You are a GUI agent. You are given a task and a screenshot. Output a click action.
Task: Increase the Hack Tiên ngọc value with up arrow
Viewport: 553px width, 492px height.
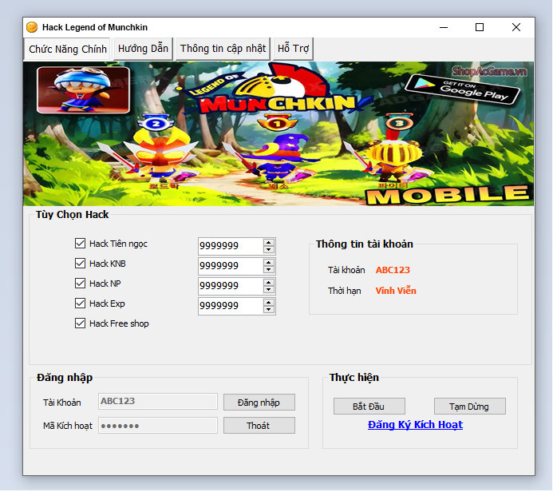point(269,242)
